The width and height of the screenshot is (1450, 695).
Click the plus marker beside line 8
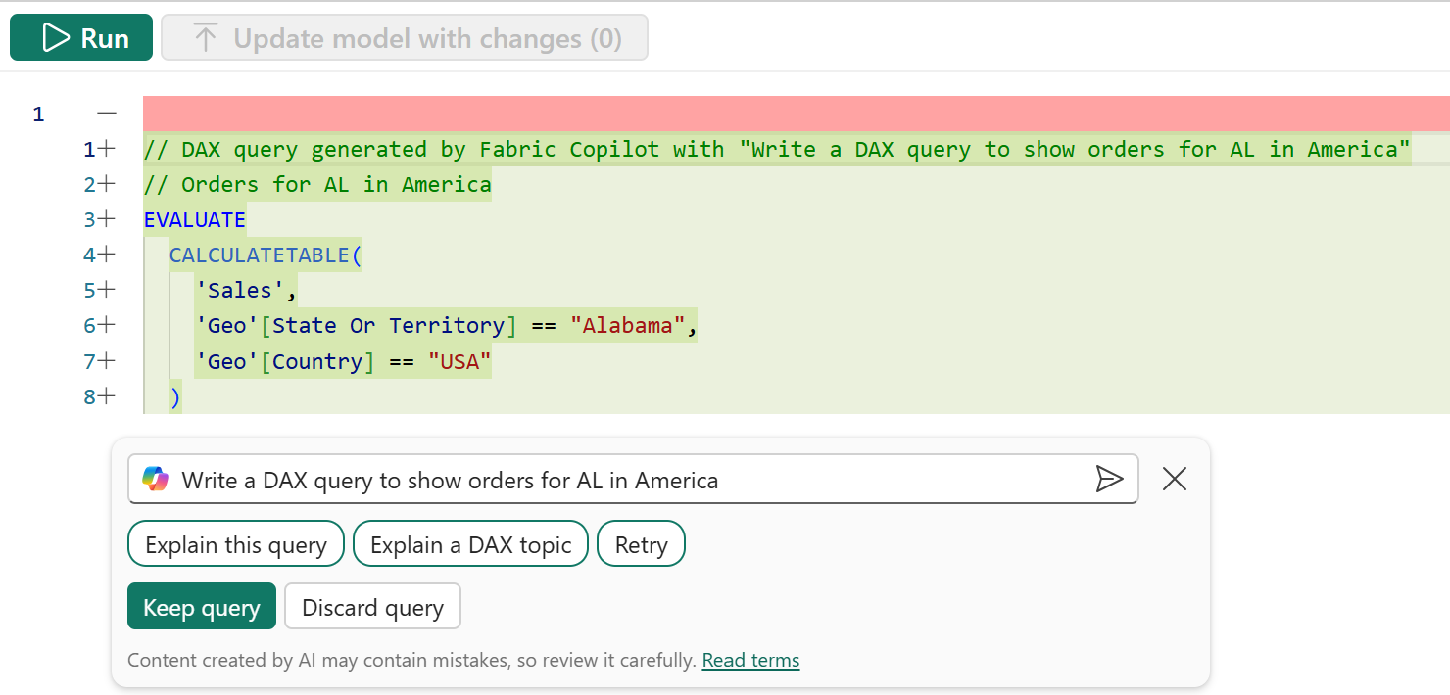(x=106, y=396)
